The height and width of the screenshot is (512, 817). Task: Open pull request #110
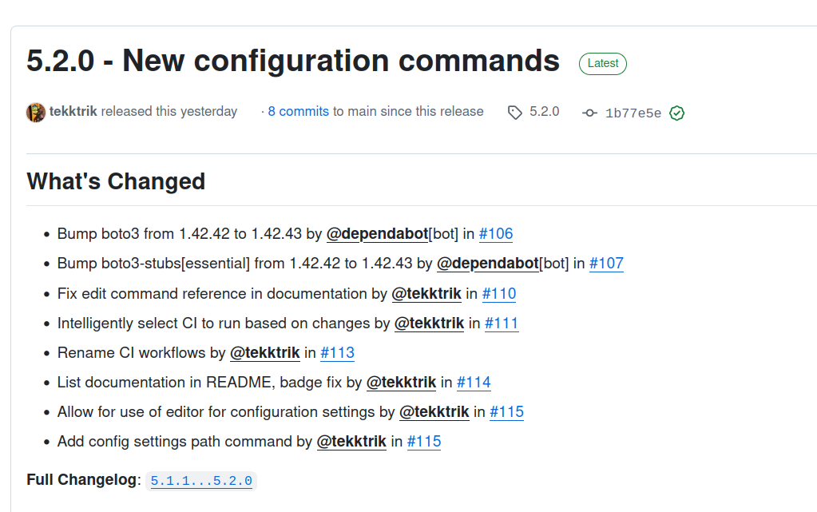pos(499,293)
